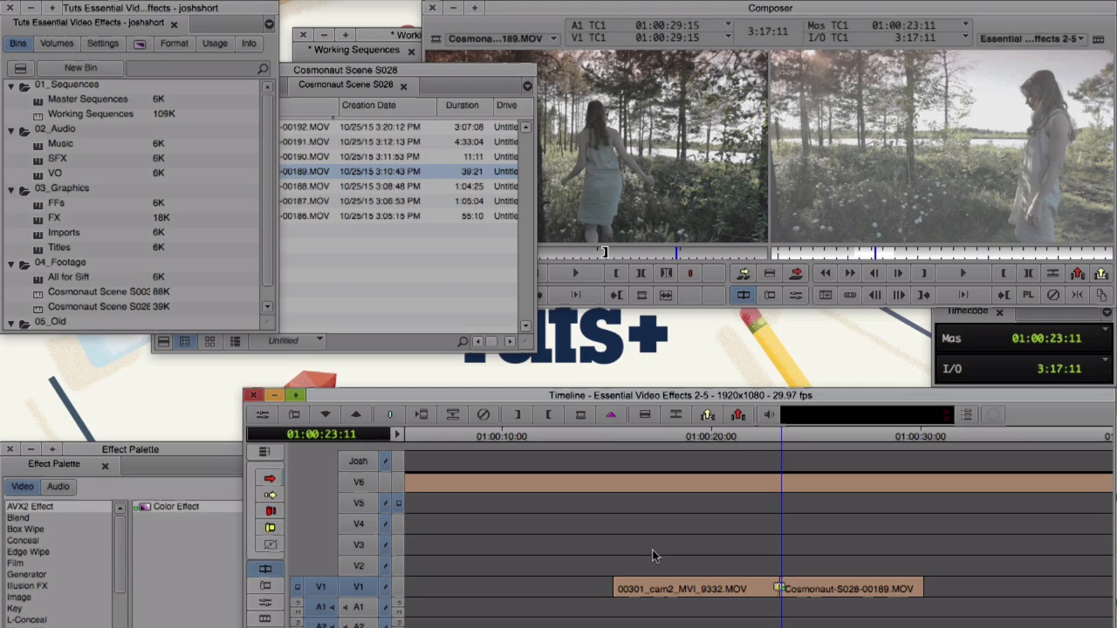
Task: Click the purple Render Effect button in timeline toolbar
Action: tap(611, 415)
